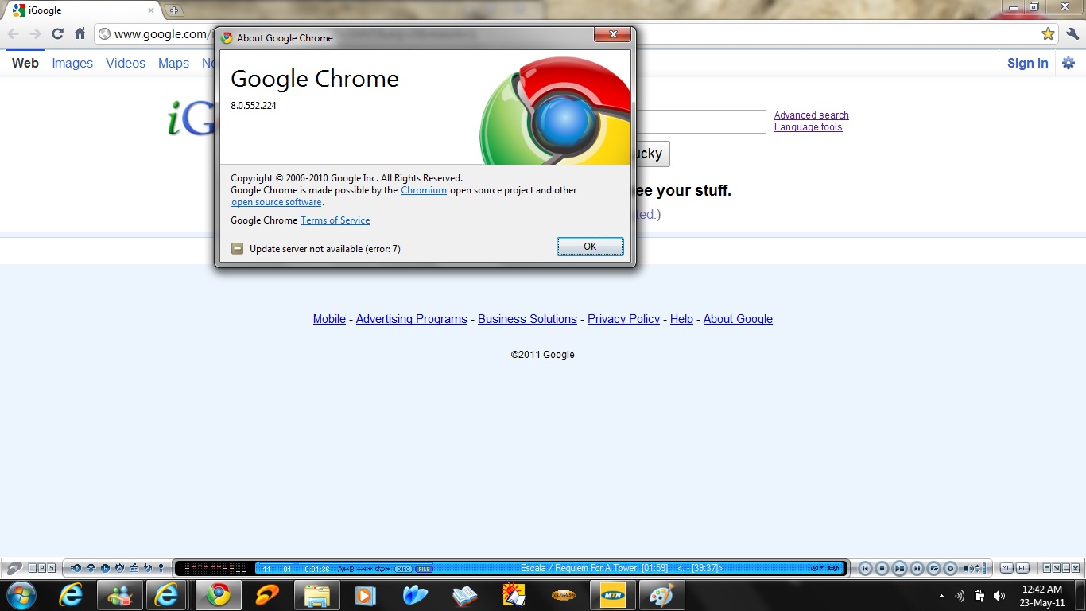The image size is (1086, 611).
Task: Toggle the DISC mode button in player
Action: tap(403, 569)
